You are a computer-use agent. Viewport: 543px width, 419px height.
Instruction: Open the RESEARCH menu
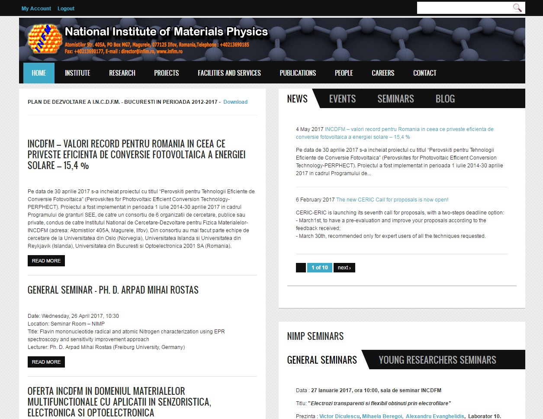pos(122,73)
